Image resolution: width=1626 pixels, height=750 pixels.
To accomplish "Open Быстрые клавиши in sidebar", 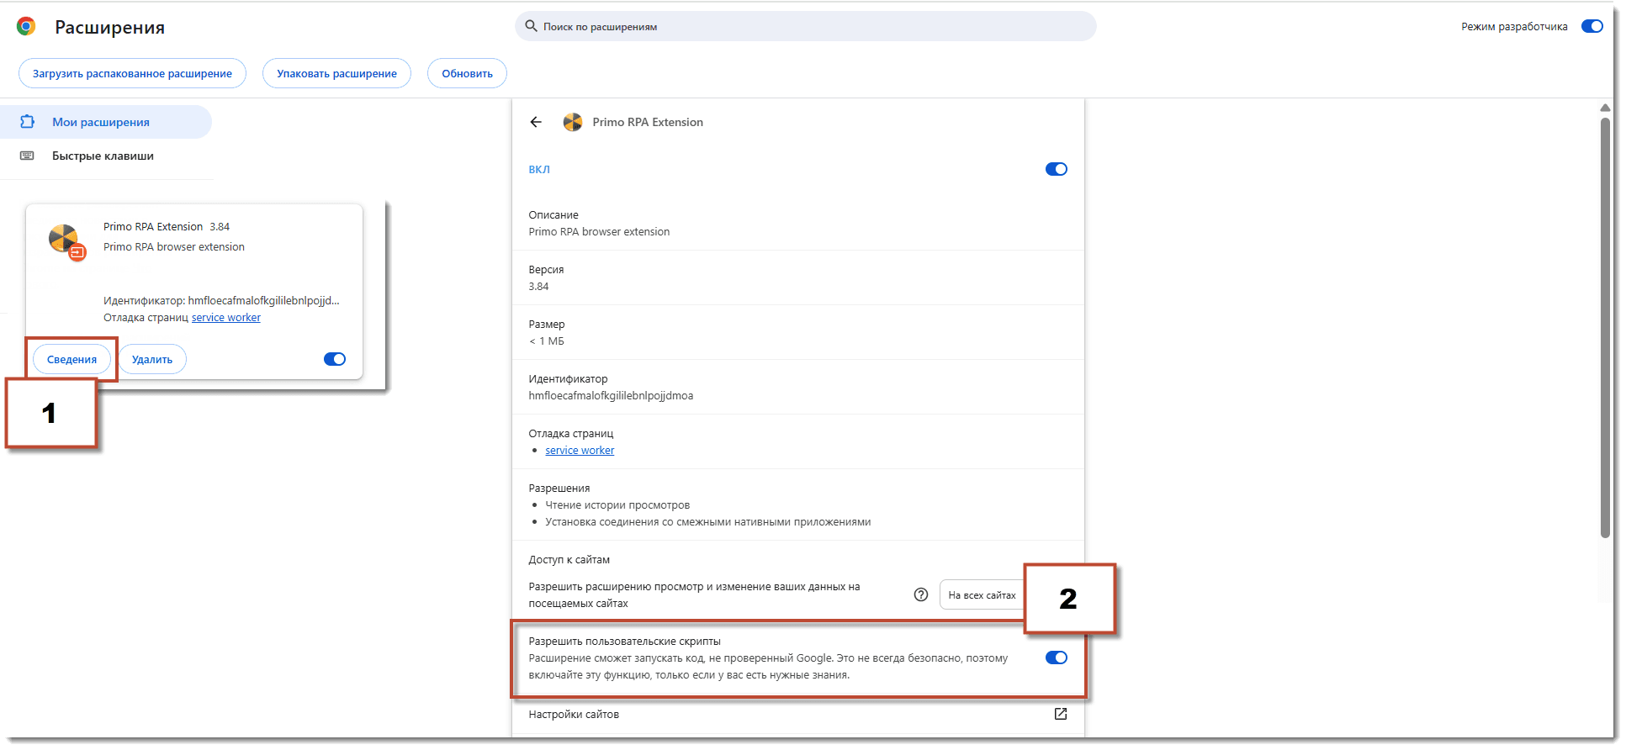I will point(106,156).
